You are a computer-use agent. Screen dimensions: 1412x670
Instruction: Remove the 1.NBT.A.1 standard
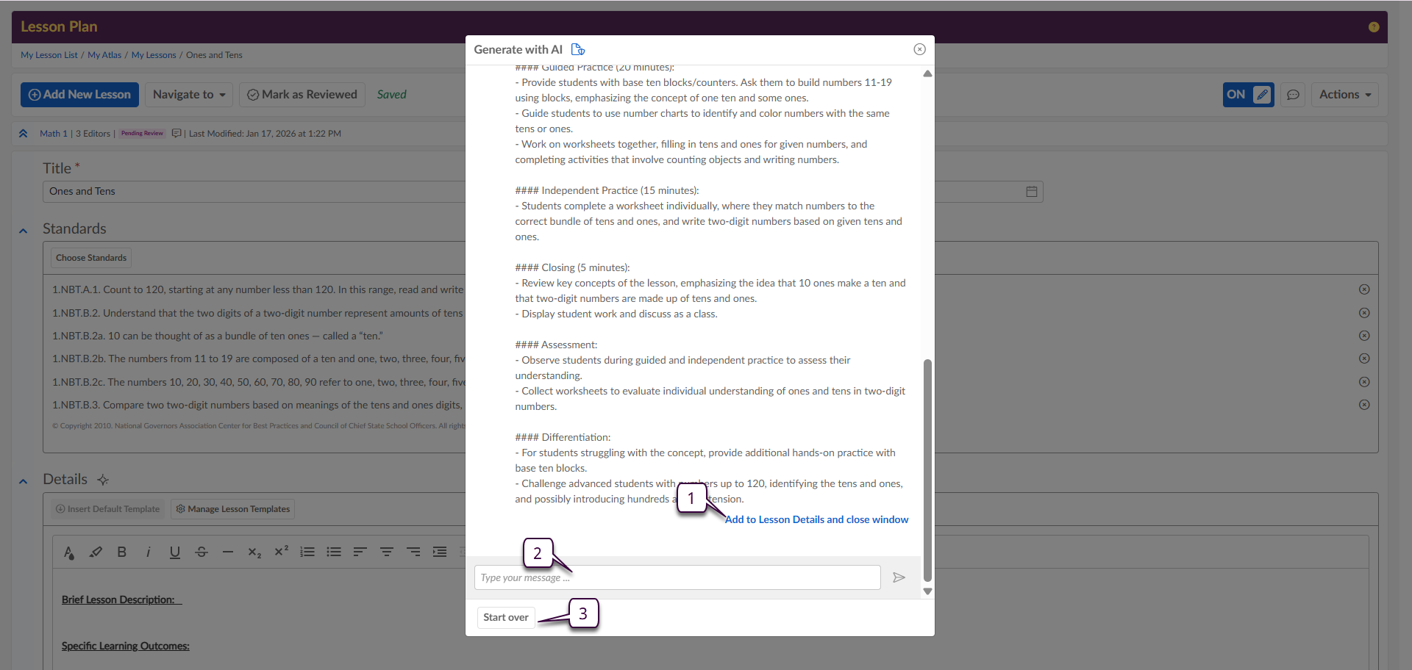(1363, 289)
